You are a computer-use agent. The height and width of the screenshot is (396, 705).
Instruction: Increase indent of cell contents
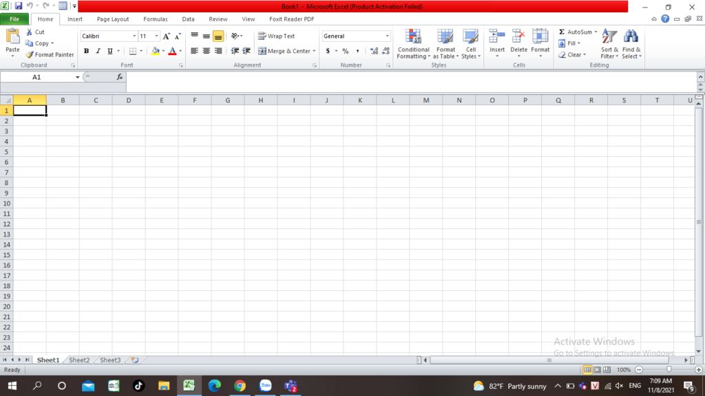coord(246,51)
